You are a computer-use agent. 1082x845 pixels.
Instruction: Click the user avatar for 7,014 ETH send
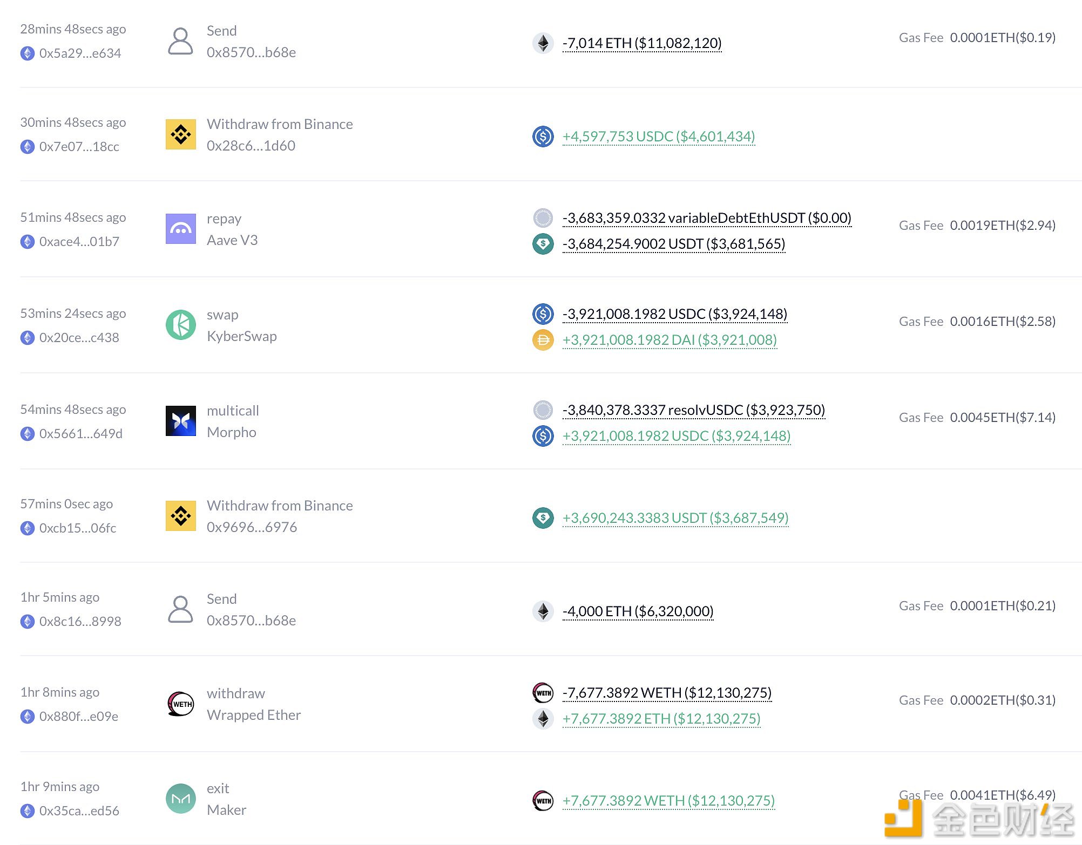(x=180, y=41)
